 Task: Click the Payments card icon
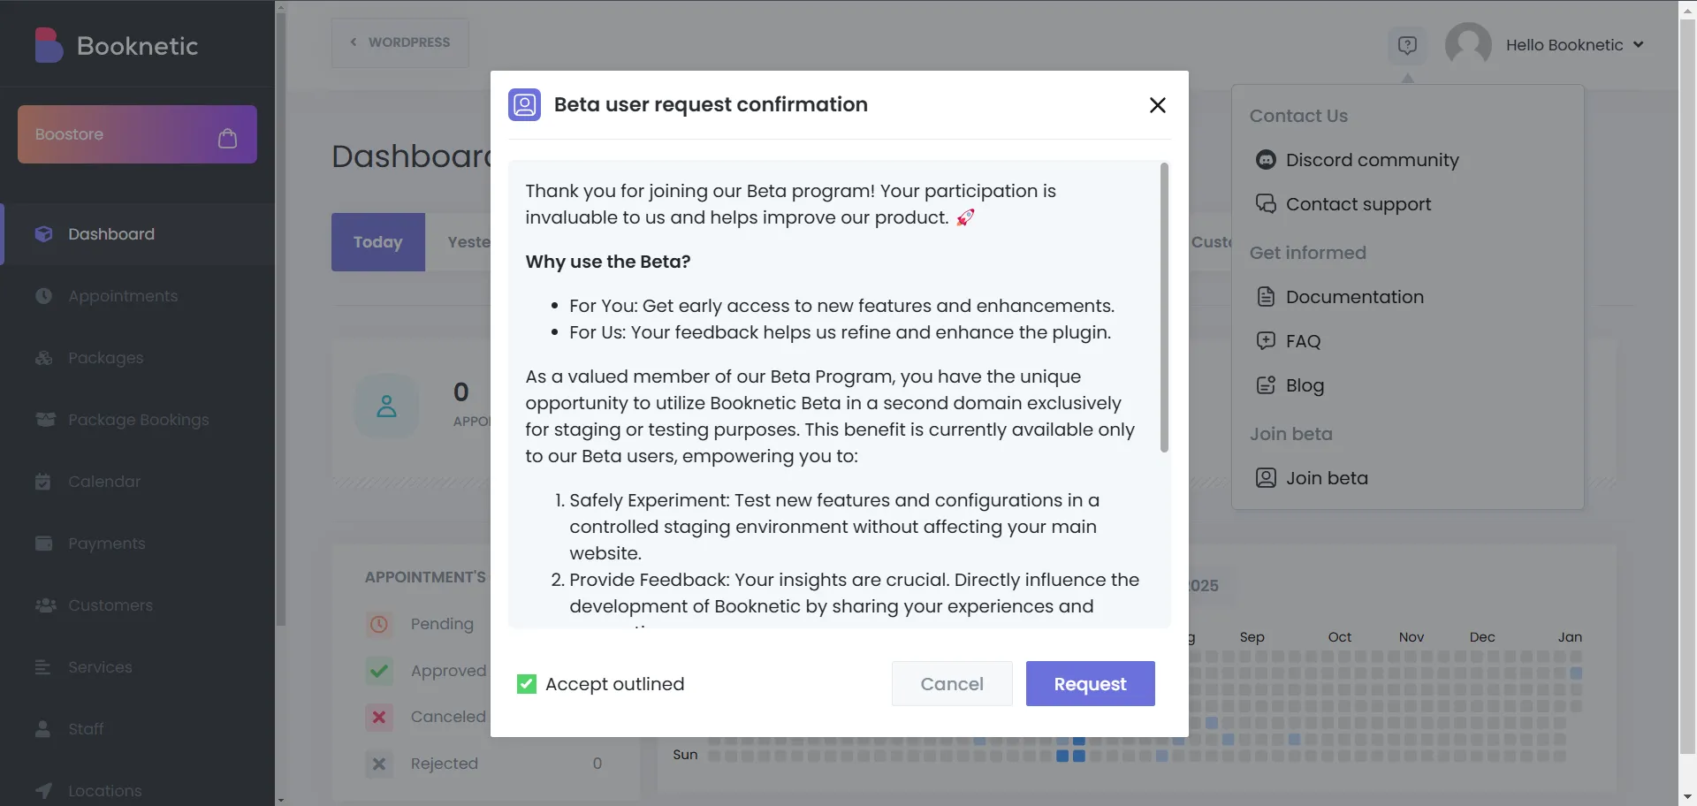[x=43, y=544]
